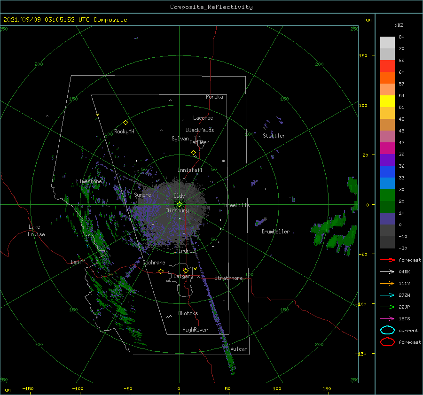
Task: Click the Ponoka label
Action: 214,97
